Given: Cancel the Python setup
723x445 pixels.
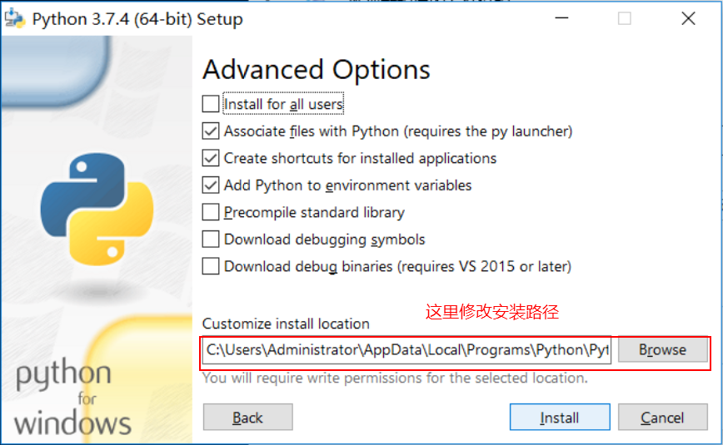Looking at the screenshot, I should click(662, 418).
